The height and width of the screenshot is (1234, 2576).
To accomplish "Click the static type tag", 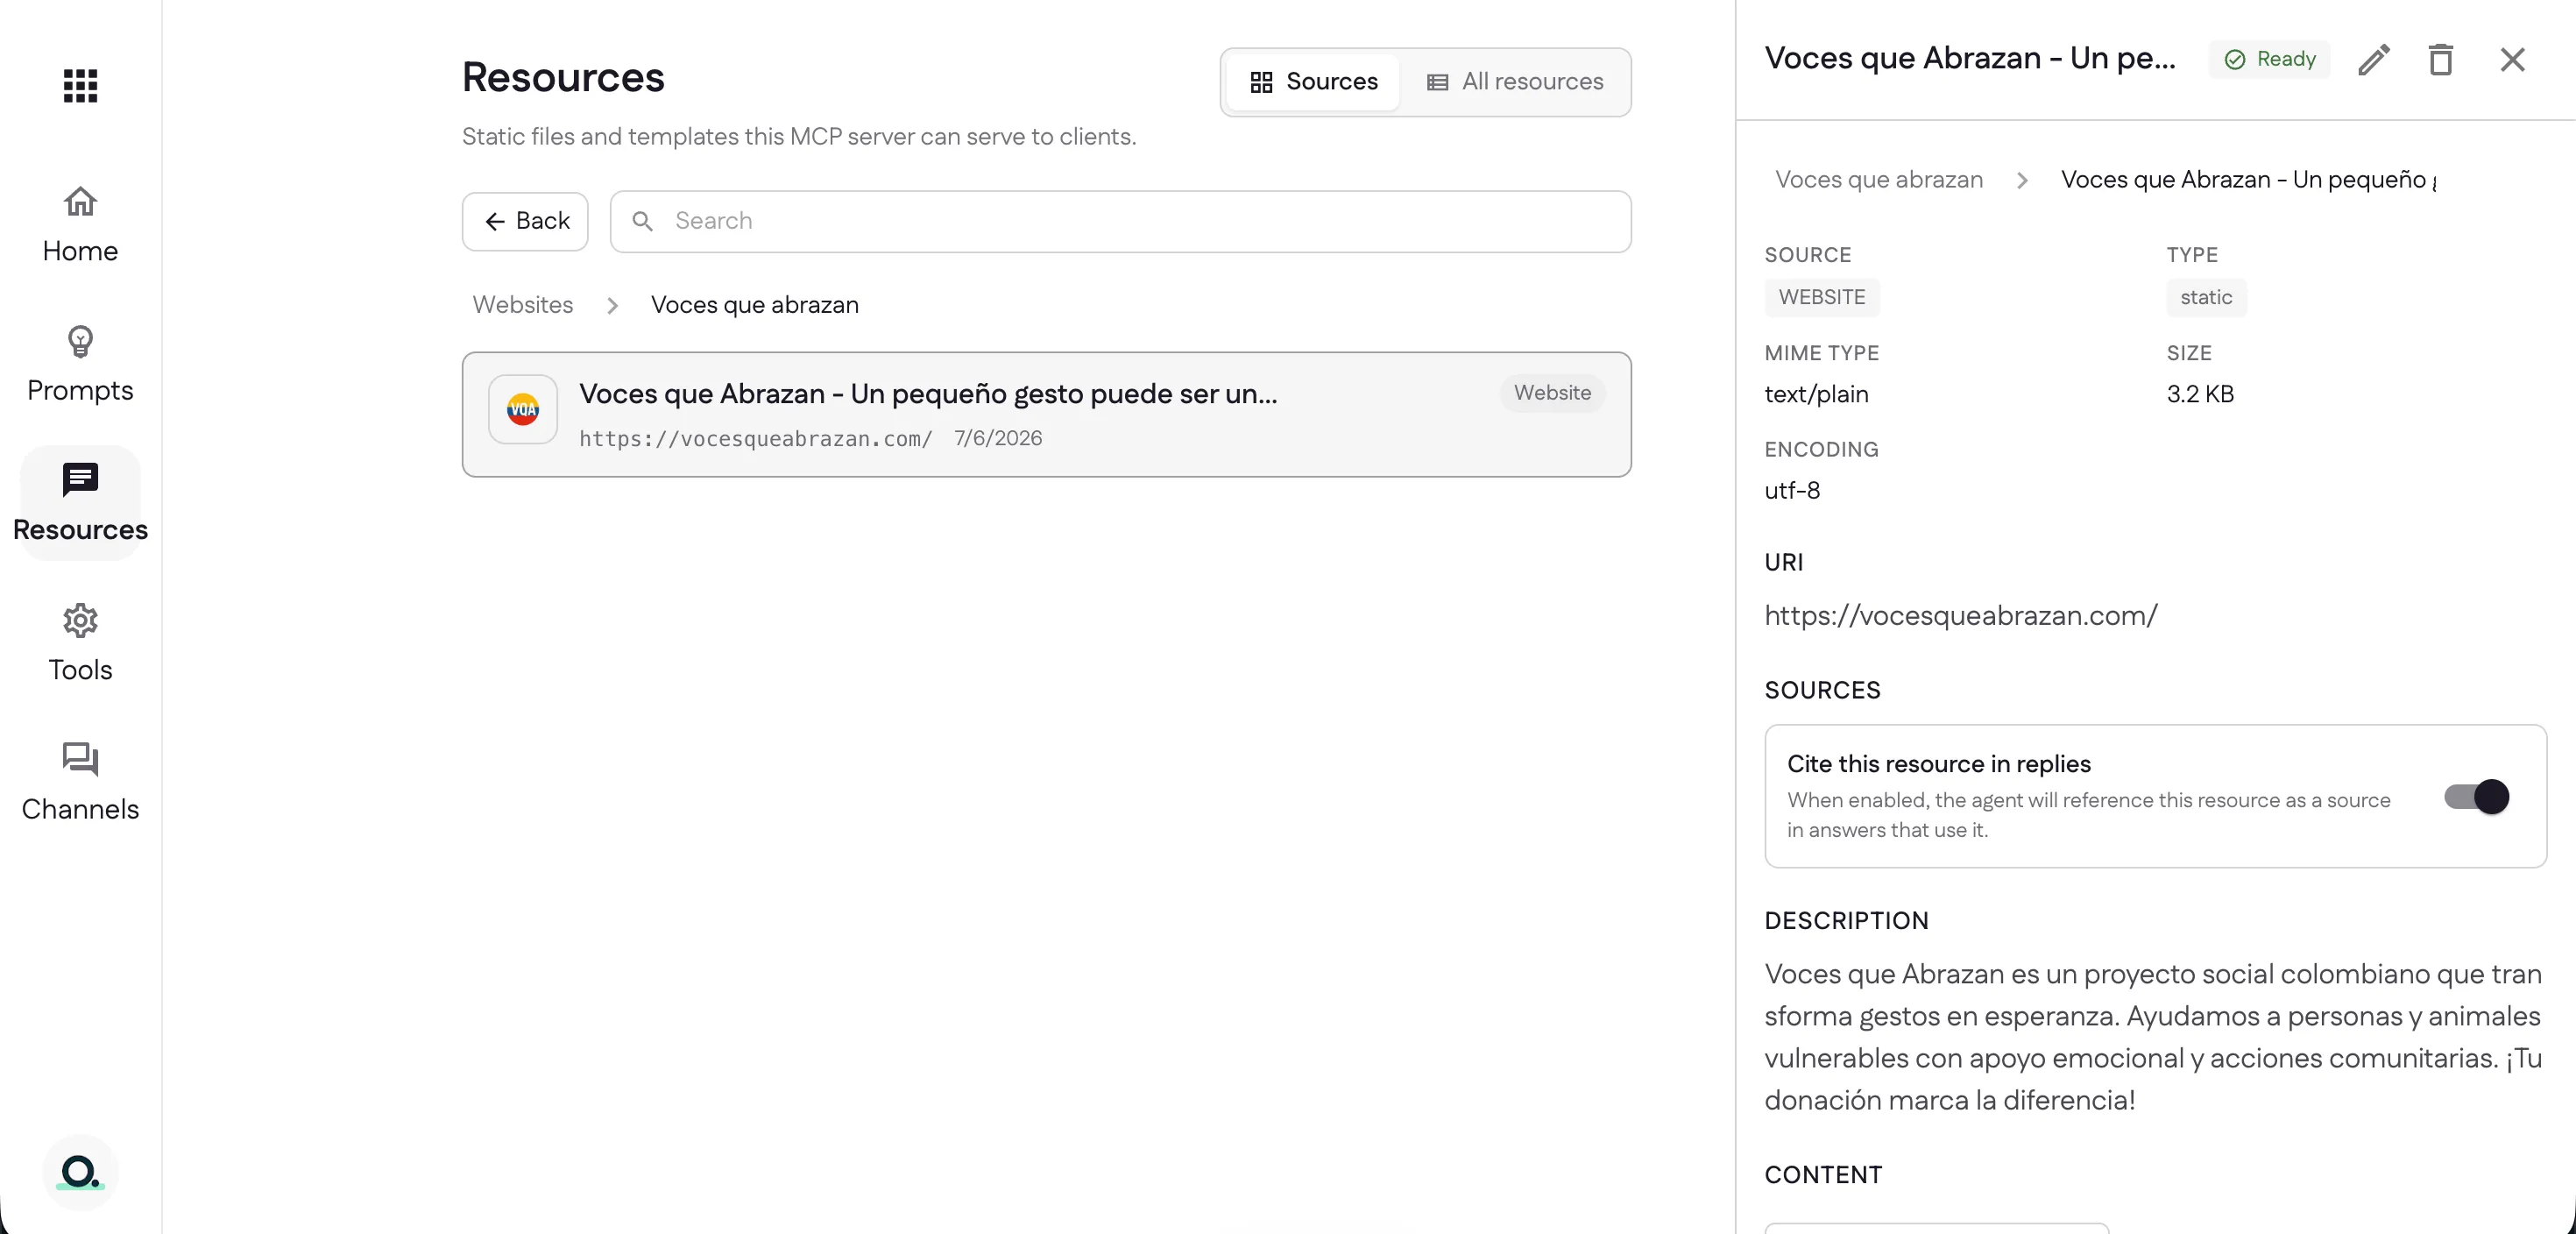I will [x=2205, y=297].
